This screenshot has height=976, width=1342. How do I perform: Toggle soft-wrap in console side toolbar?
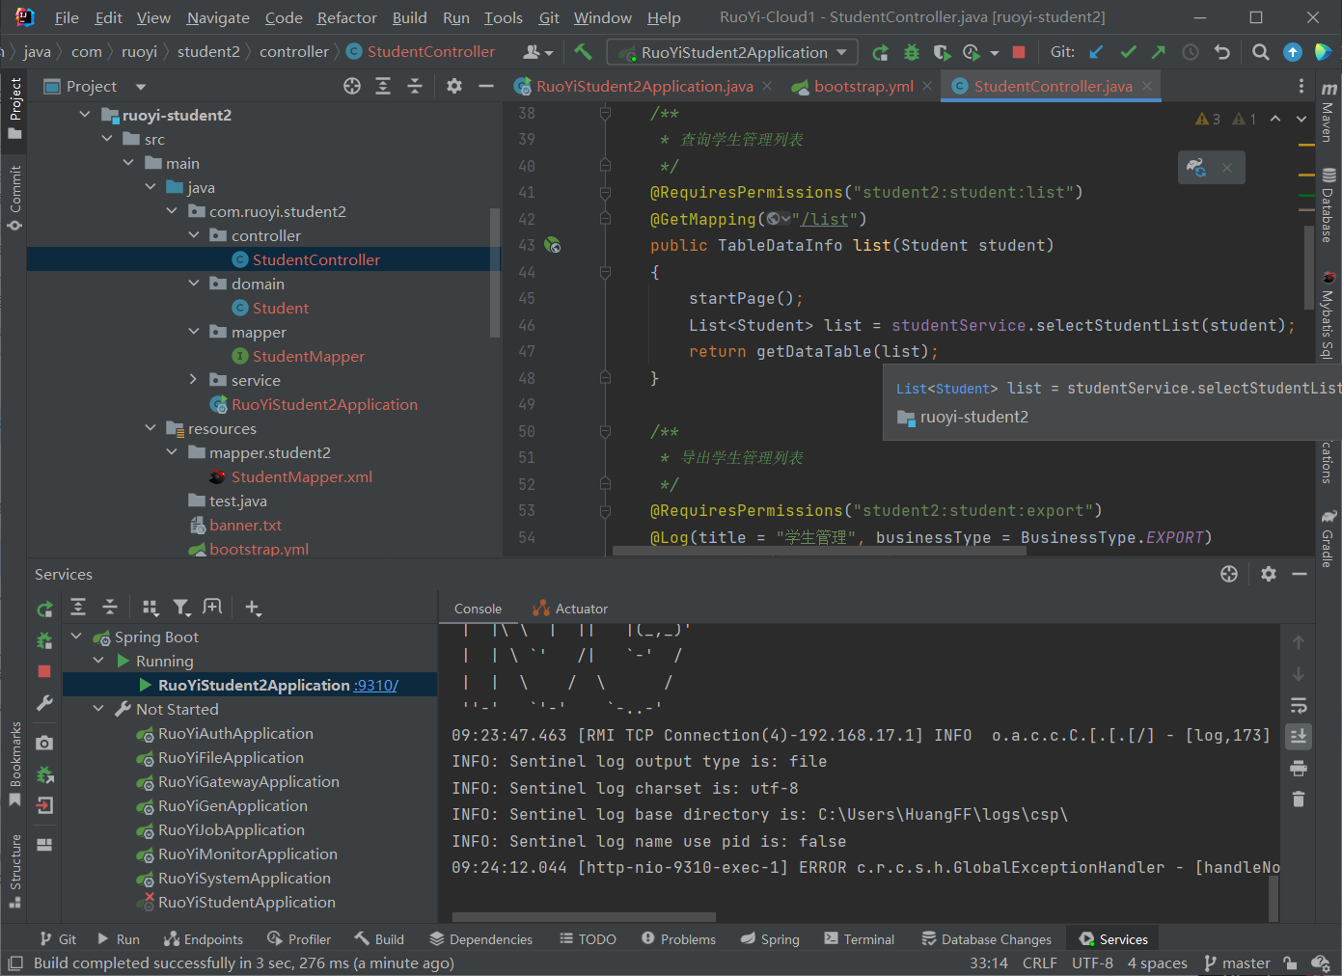[1299, 705]
